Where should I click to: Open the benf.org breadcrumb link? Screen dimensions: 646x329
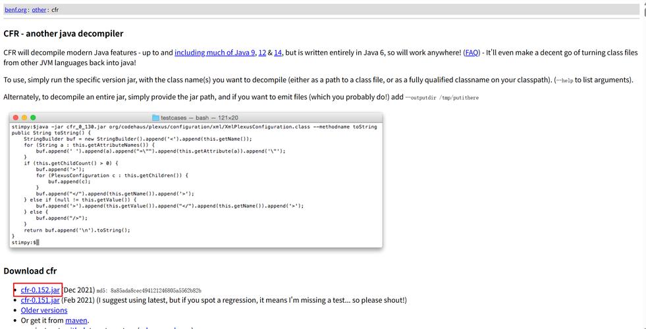tap(15, 10)
